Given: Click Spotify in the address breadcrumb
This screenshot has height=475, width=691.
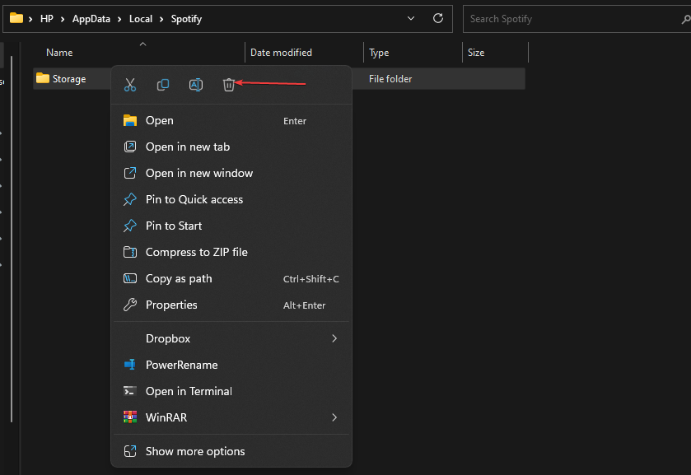Looking at the screenshot, I should pyautogui.click(x=186, y=19).
